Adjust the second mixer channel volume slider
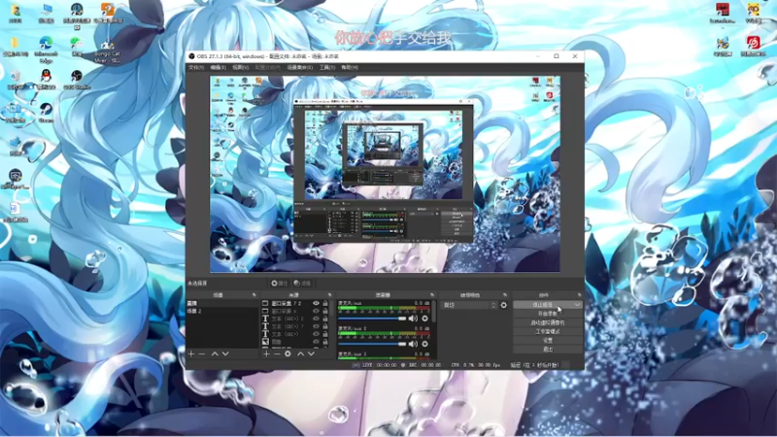Screen dimensions: 777x437 372,344
